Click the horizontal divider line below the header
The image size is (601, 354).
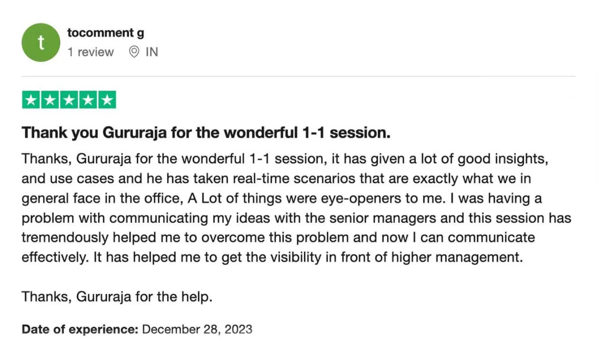coord(298,76)
